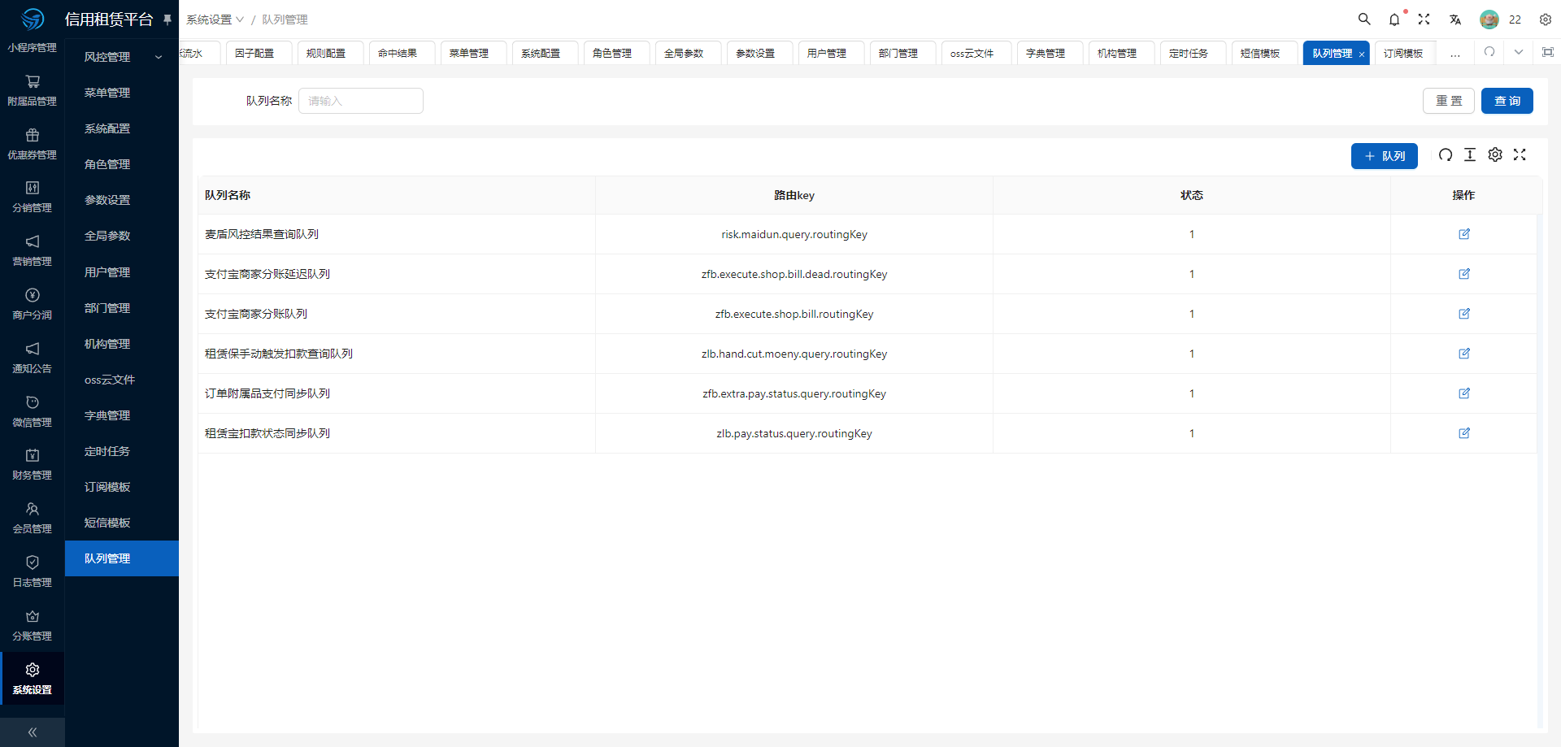Open the 分账管理 sidebar icon

(33, 616)
